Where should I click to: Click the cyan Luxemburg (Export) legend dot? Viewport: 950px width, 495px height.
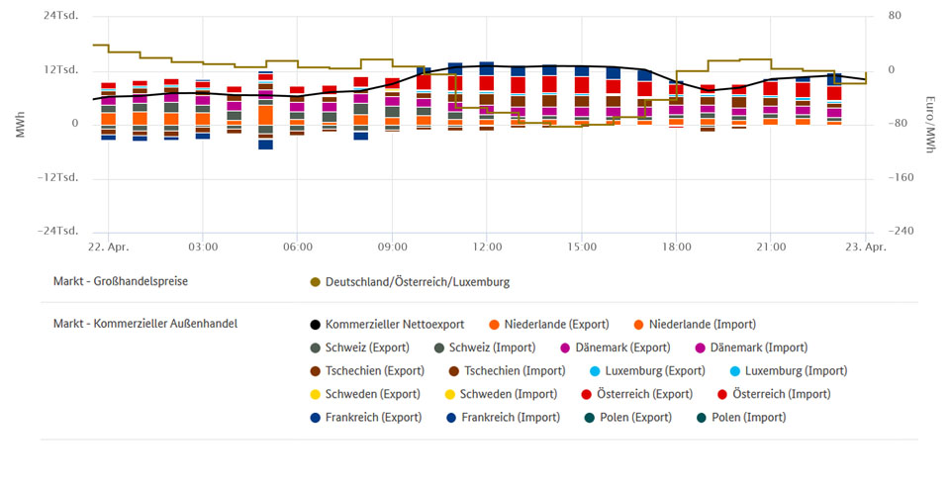pos(595,371)
